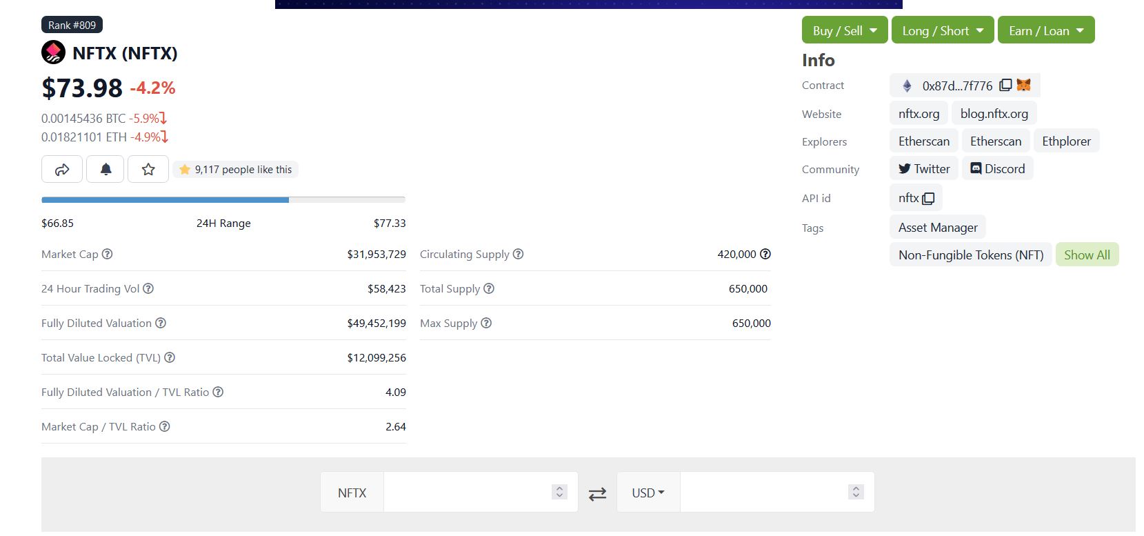The width and height of the screenshot is (1144, 536).
Task: Click the Rank #809 badge
Action: [72, 25]
